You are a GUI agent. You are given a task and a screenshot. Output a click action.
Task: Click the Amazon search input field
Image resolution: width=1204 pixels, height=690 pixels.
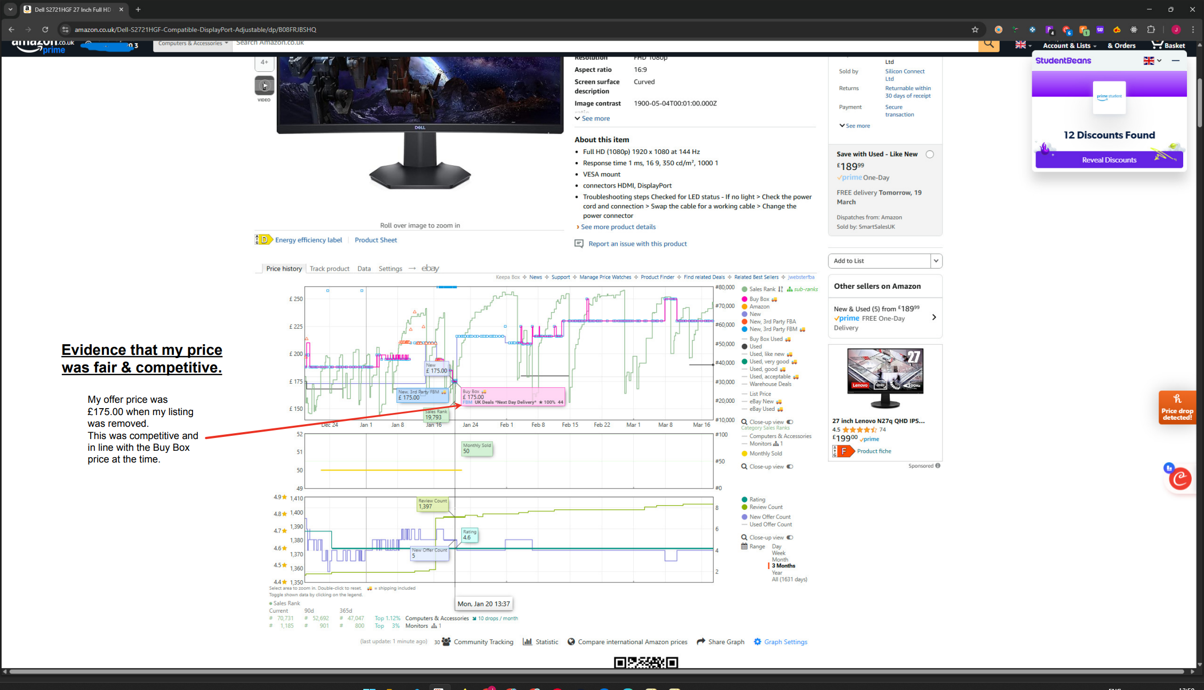pos(605,45)
